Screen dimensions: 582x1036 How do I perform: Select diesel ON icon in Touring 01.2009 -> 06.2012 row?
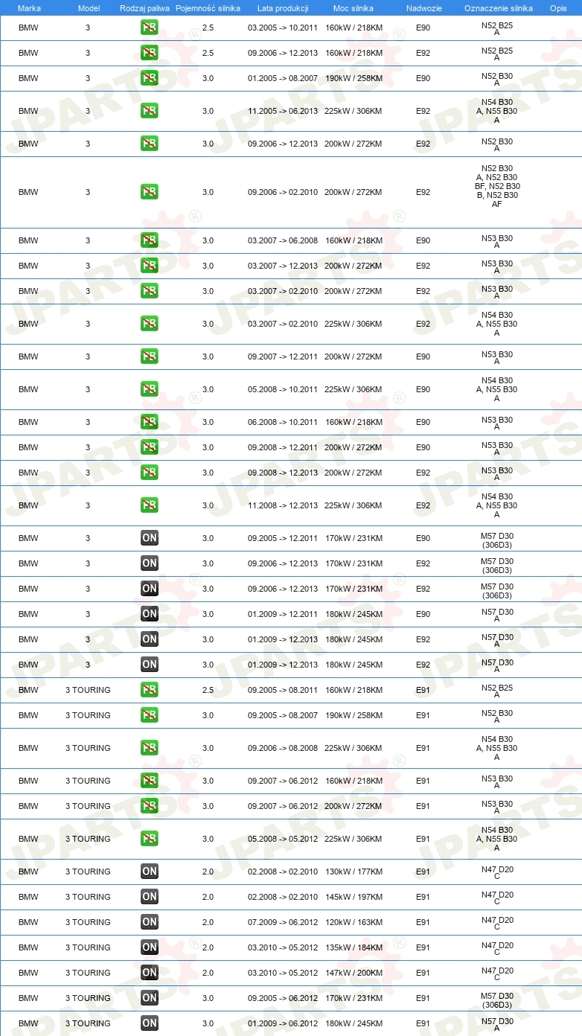click(x=150, y=1024)
